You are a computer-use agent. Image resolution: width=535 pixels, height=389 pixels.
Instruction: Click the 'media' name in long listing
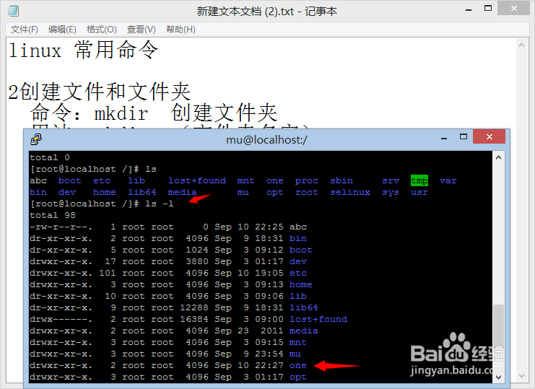304,331
